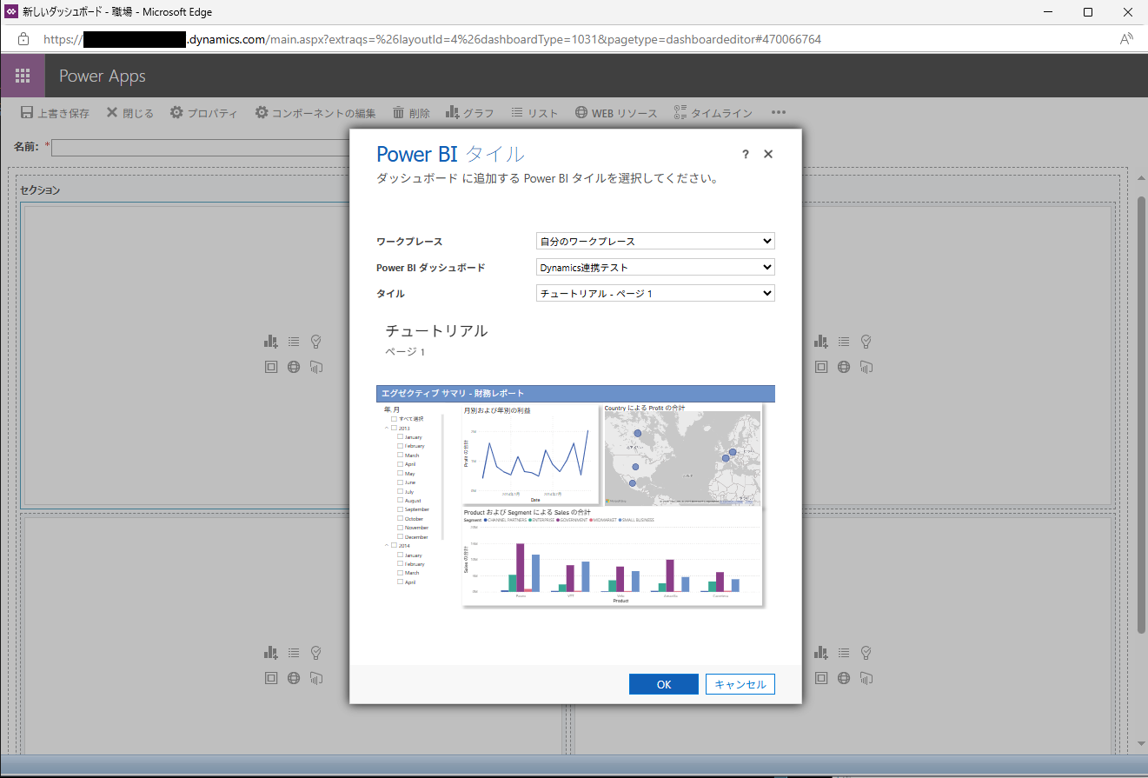Click the insert list icon in upper-right cell
Screen dimensions: 1148x778
click(x=843, y=341)
